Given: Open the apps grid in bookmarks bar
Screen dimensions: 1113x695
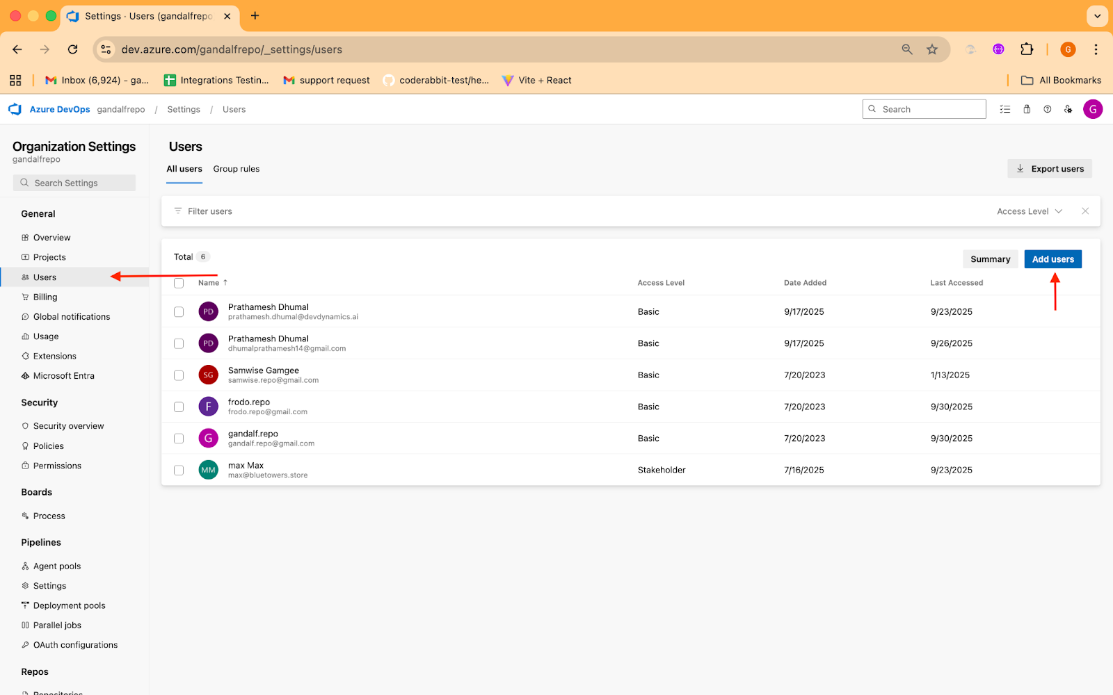Looking at the screenshot, I should pos(15,80).
